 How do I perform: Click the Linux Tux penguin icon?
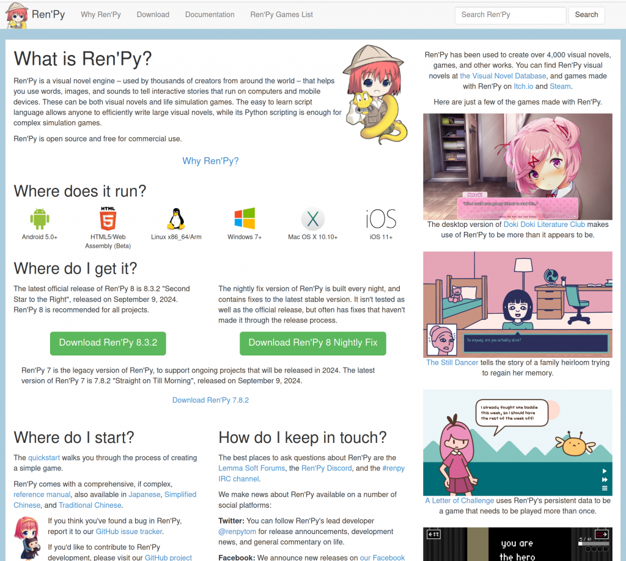(176, 218)
